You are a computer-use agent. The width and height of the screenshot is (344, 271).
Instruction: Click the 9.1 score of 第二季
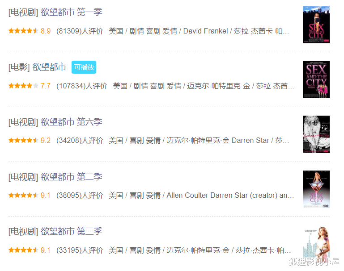pos(46,195)
